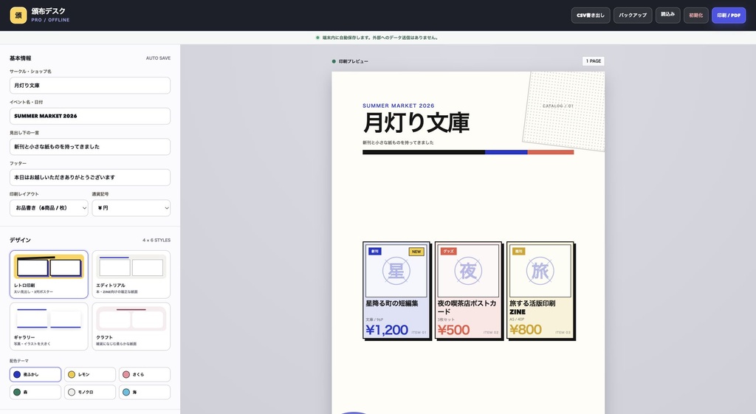Focus the 見出し下の一言 tagline field
The height and width of the screenshot is (414, 756).
point(89,147)
